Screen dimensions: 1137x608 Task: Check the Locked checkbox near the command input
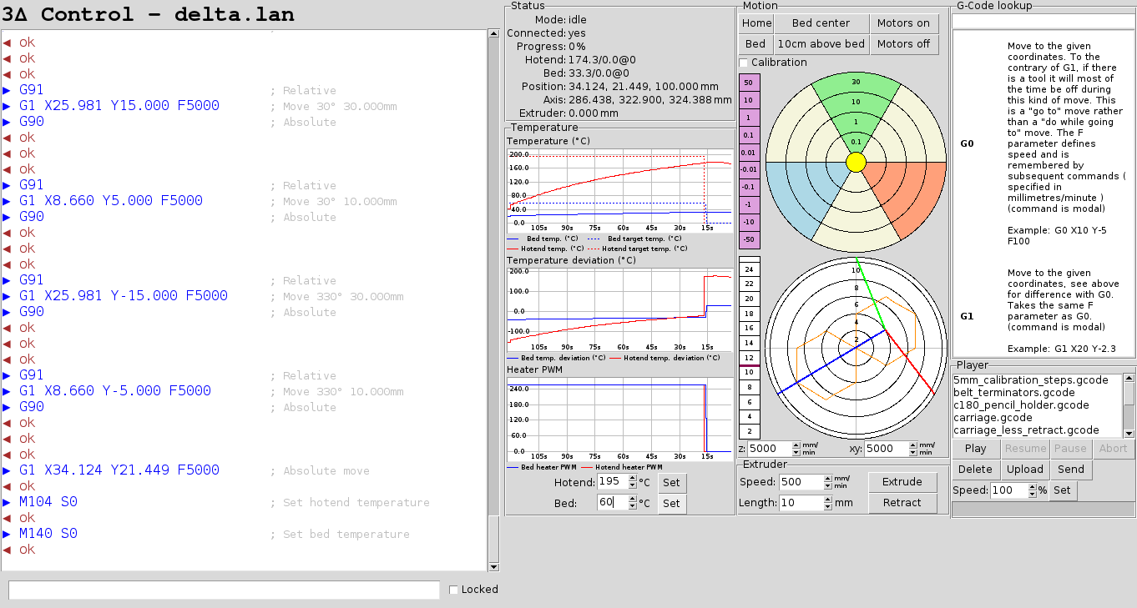click(x=452, y=589)
